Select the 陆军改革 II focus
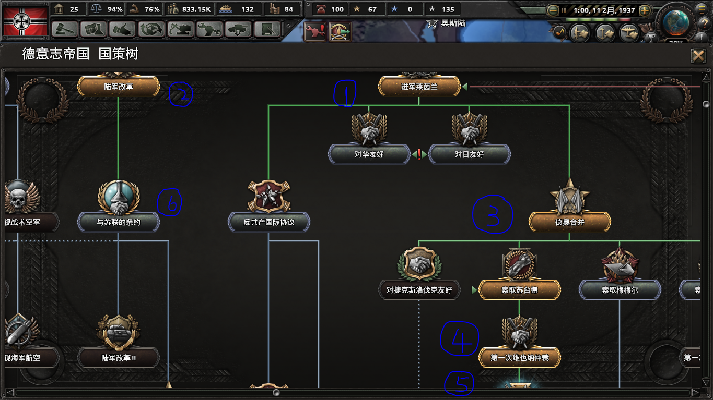 [119, 357]
